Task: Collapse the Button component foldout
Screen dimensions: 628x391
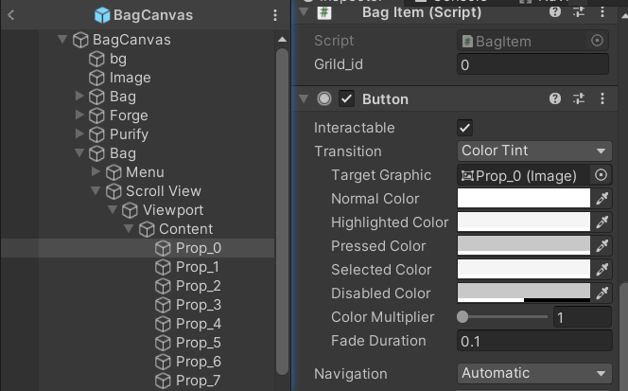Action: click(x=304, y=98)
